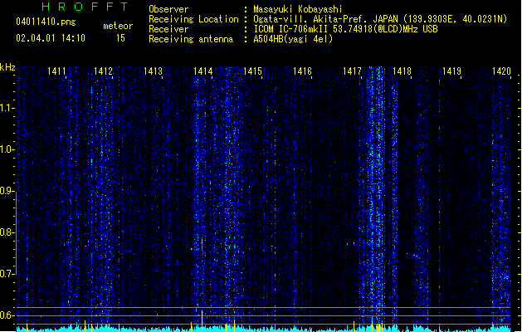The height and width of the screenshot is (332, 522).
Task: Click the 0.8 kHz axis label
Action: click(7, 232)
